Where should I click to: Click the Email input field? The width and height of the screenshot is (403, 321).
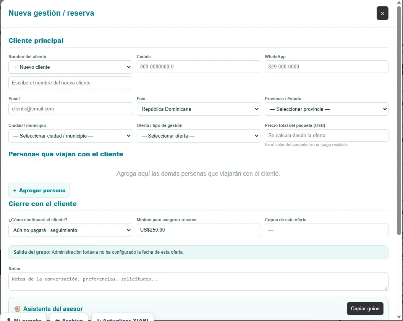coord(70,109)
